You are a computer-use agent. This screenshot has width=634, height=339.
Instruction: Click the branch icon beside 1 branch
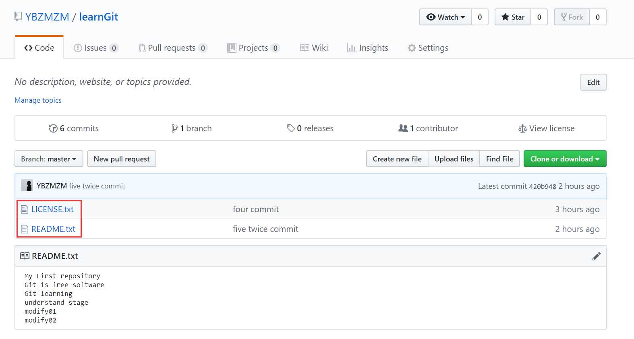(175, 128)
